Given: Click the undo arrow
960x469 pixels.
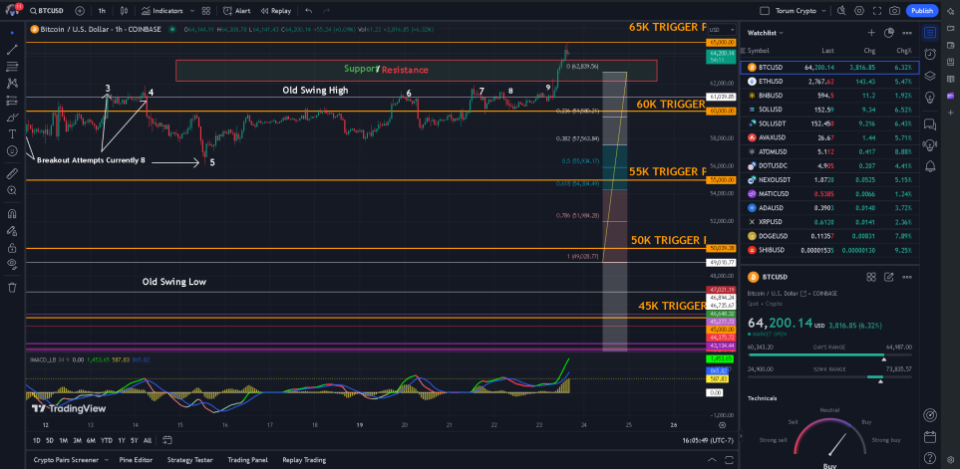Looking at the screenshot, I should pos(308,11).
